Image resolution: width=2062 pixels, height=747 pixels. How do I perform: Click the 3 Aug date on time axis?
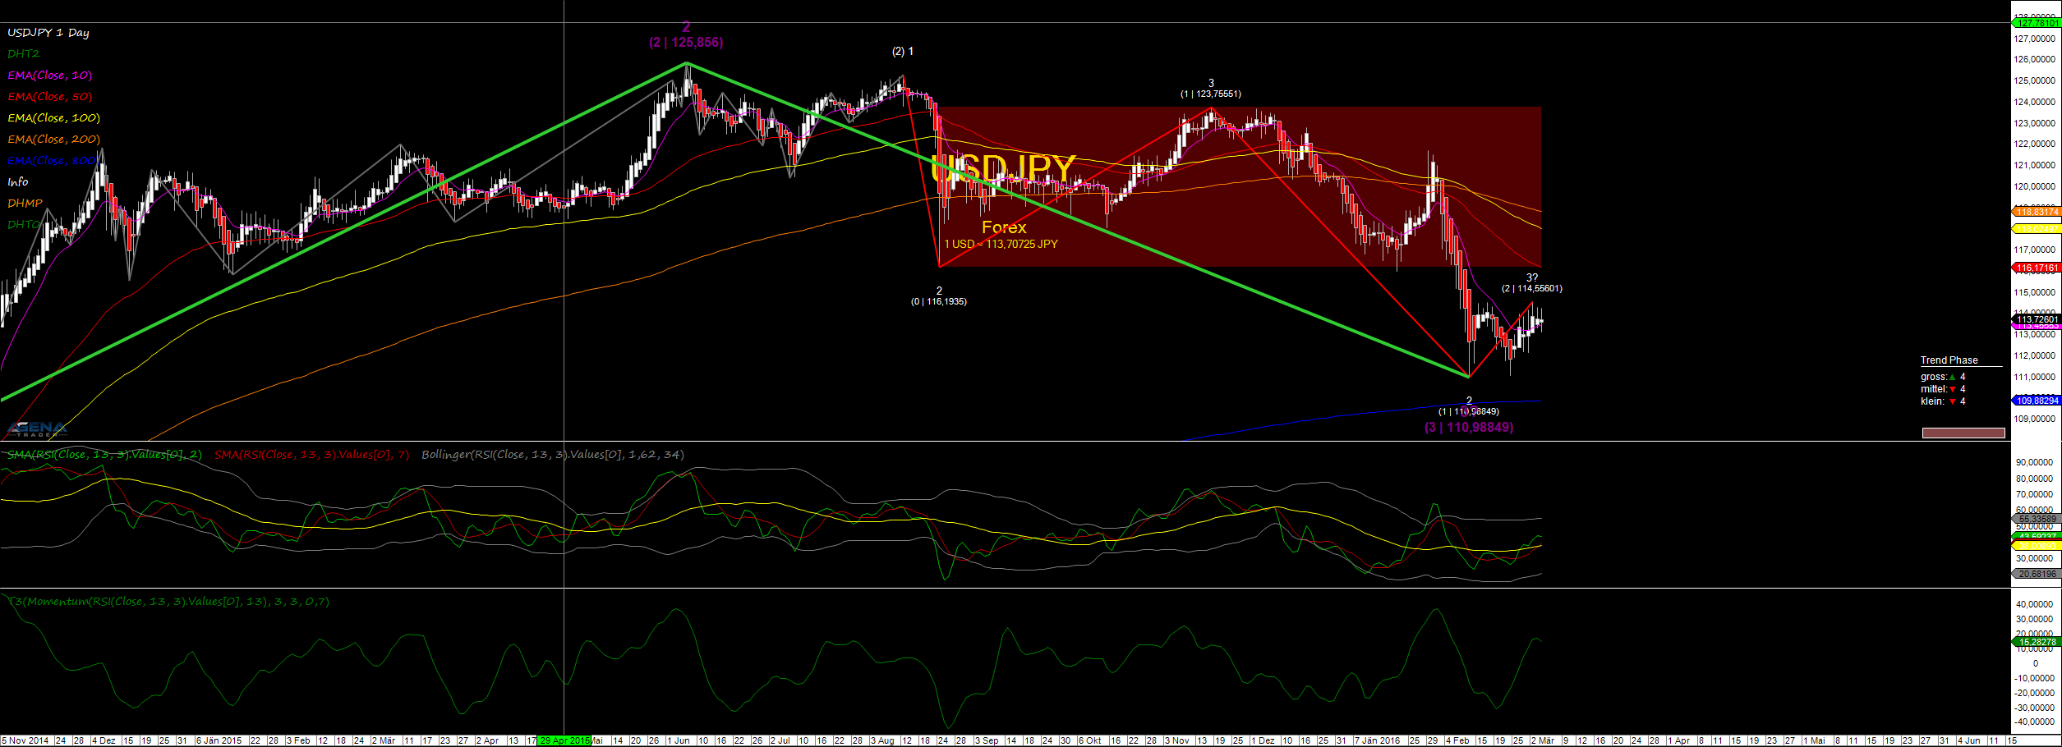882,741
